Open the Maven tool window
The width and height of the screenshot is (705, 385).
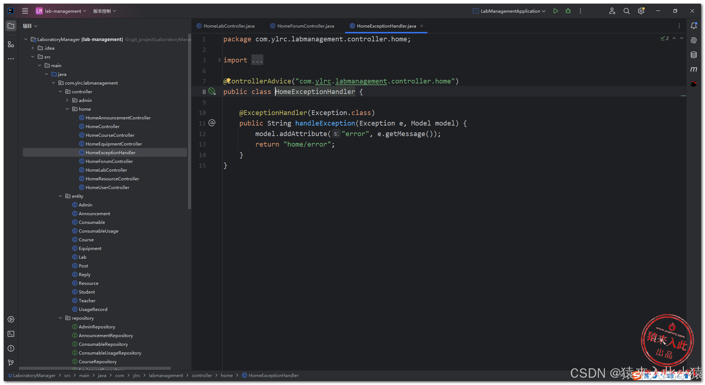click(694, 69)
